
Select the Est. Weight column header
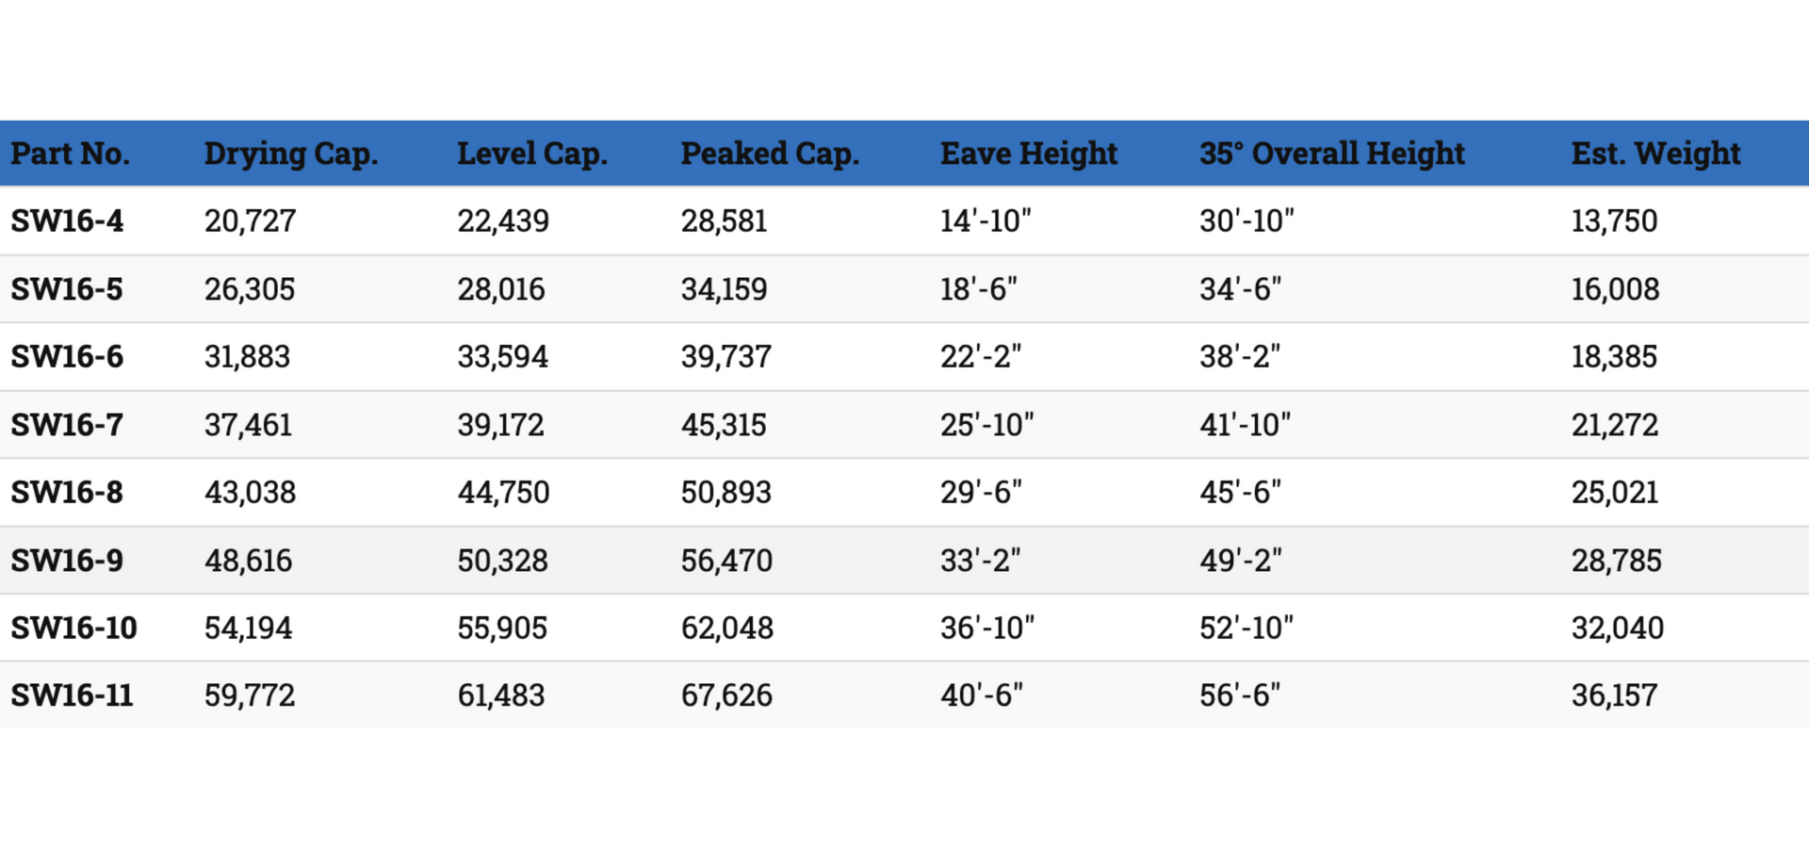(1655, 154)
